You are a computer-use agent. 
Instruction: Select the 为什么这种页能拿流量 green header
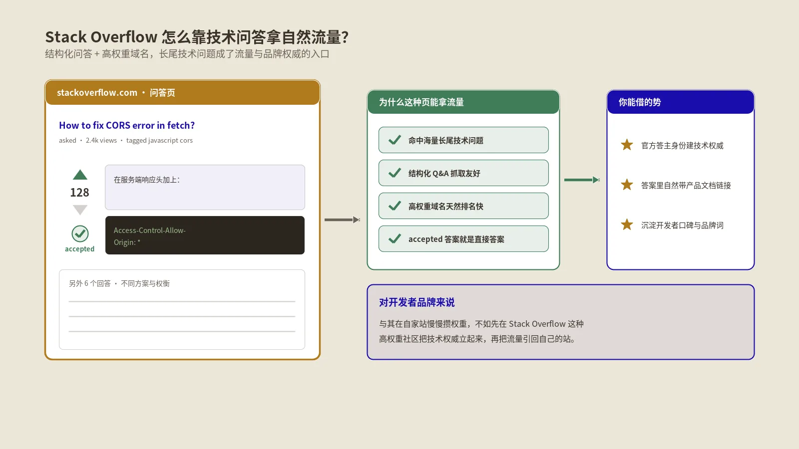(x=463, y=102)
